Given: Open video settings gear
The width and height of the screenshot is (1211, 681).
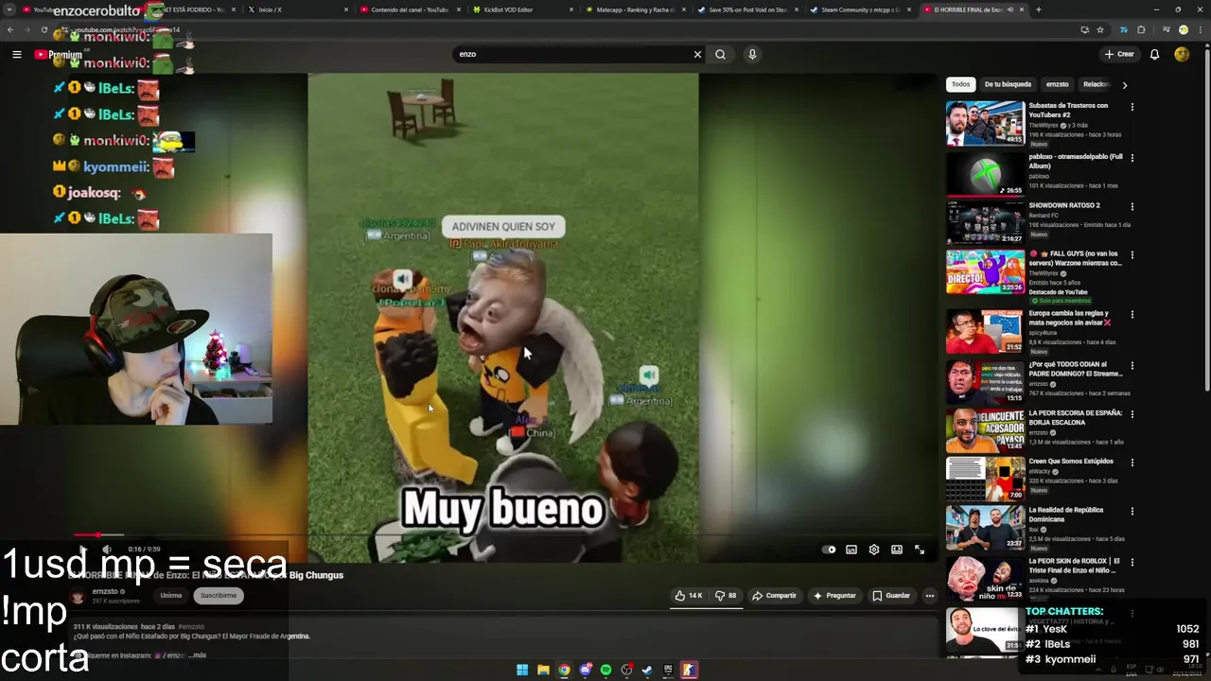Looking at the screenshot, I should click(x=874, y=550).
